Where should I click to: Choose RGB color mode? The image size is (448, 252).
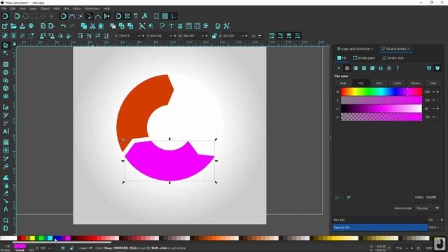[x=343, y=83]
